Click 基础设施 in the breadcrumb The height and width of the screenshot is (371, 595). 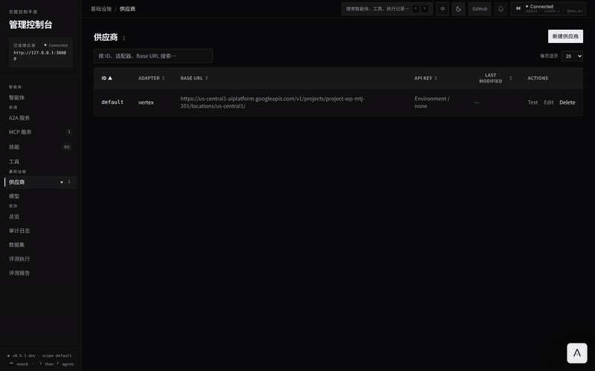point(101,9)
